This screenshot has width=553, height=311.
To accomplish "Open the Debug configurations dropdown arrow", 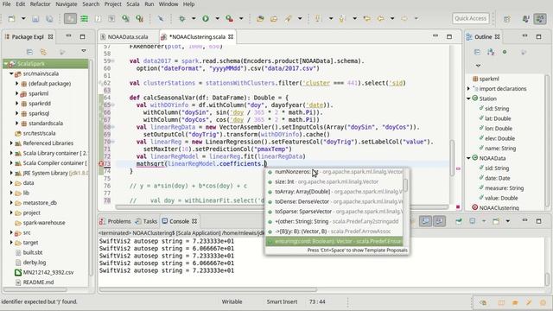I will (194, 18).
